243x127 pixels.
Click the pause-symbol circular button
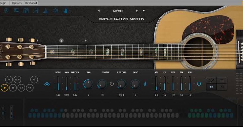[13, 88]
